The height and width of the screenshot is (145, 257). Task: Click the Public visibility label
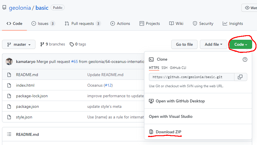[x=58, y=8]
